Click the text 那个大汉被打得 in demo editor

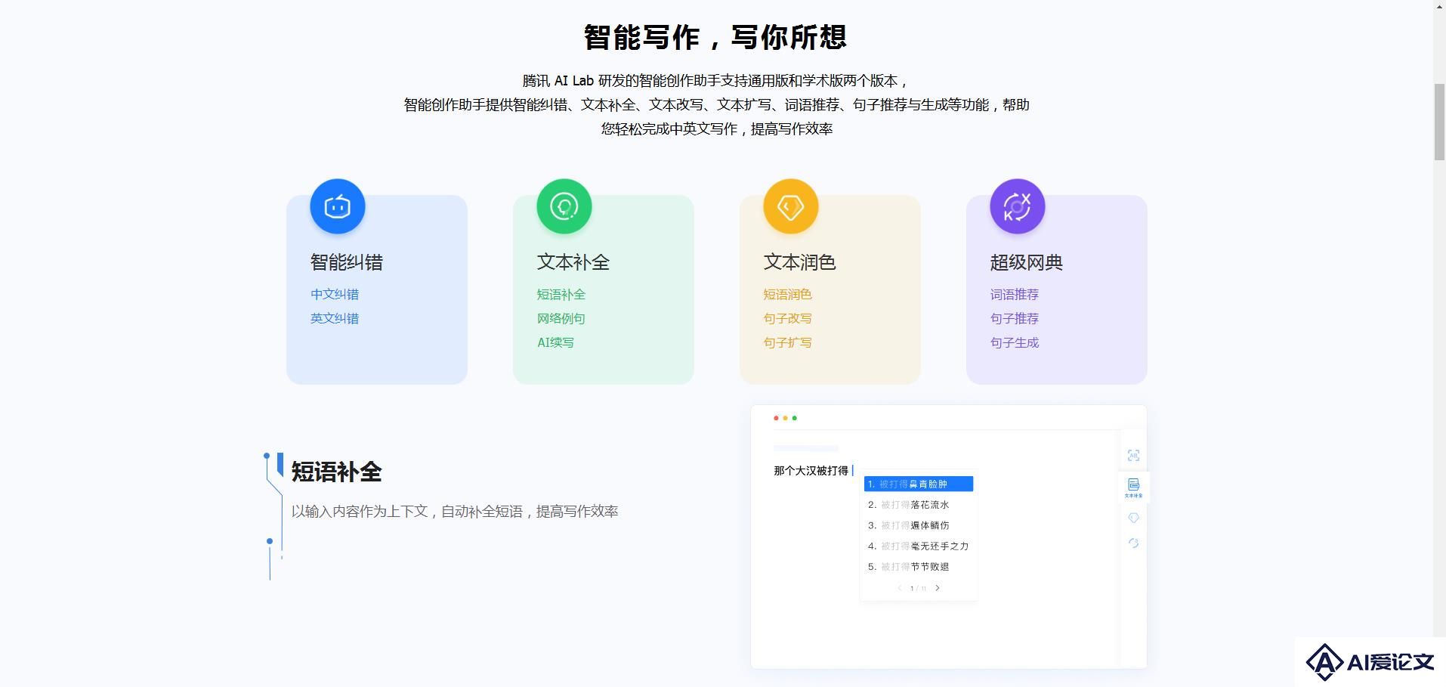(811, 471)
